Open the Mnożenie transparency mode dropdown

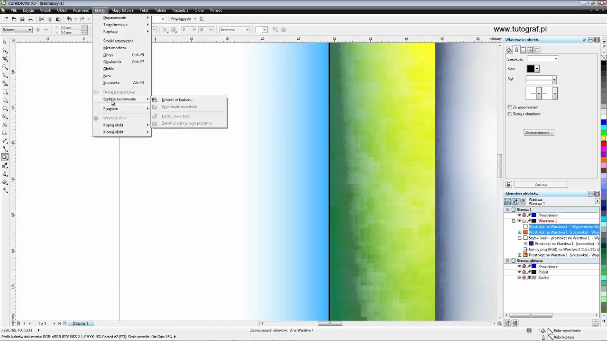tap(234, 30)
